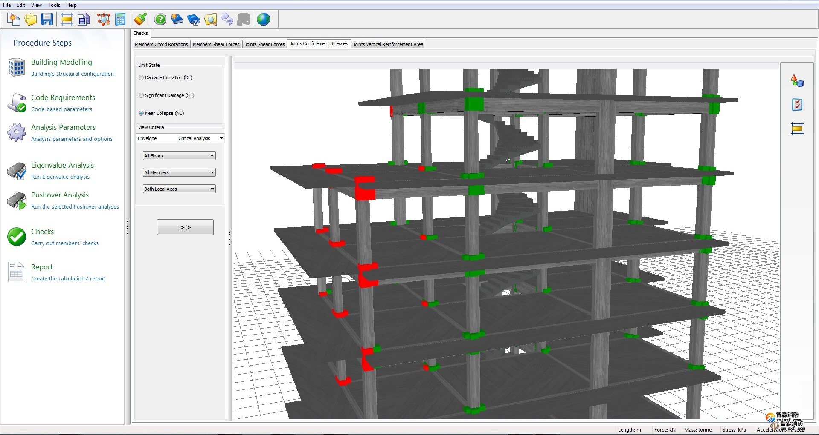Click the 3D shapes icon in right panel
819x435 pixels.
pyautogui.click(x=797, y=81)
